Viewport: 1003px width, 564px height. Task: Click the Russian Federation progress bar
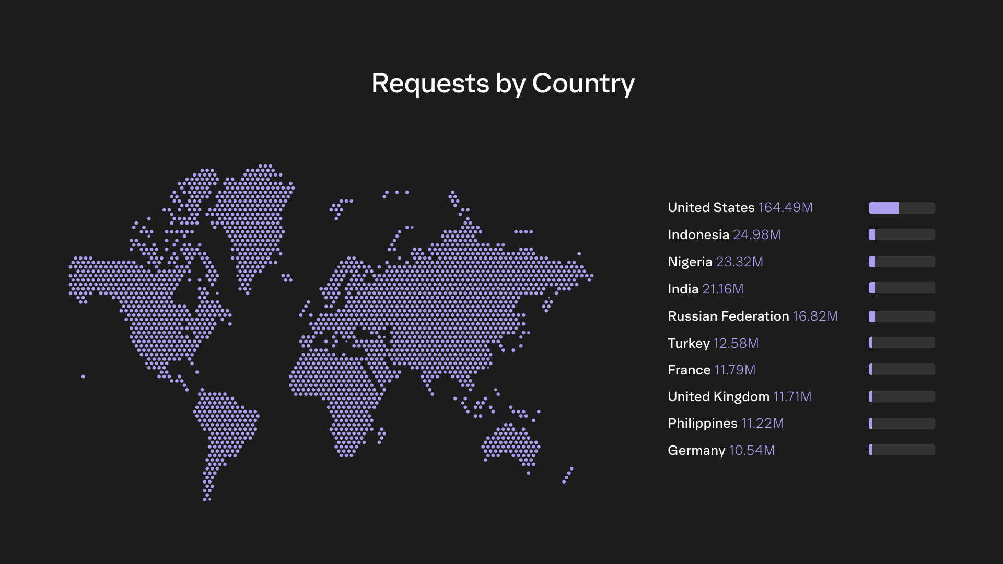tap(902, 316)
